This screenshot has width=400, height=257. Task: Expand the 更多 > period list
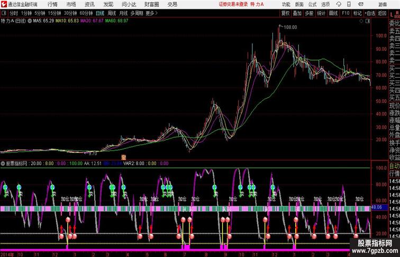151,13
